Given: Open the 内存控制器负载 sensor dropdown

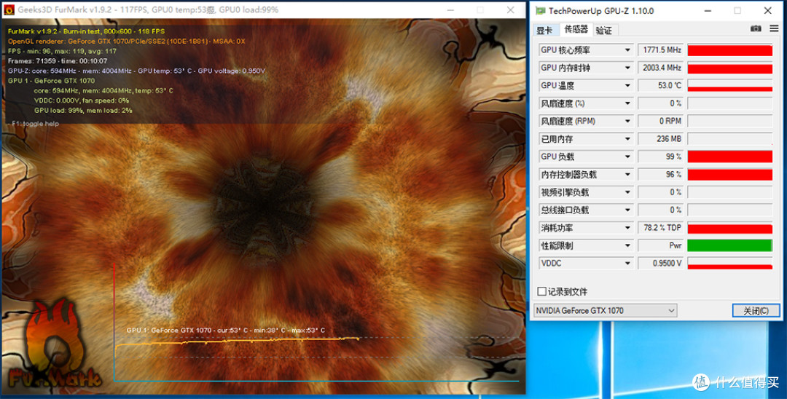Looking at the screenshot, I should (x=627, y=175).
